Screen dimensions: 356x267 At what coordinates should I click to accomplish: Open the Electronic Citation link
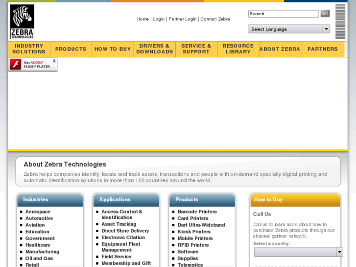click(123, 238)
